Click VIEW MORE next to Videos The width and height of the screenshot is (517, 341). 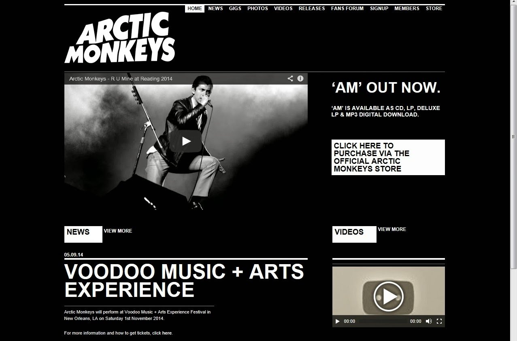pos(392,229)
